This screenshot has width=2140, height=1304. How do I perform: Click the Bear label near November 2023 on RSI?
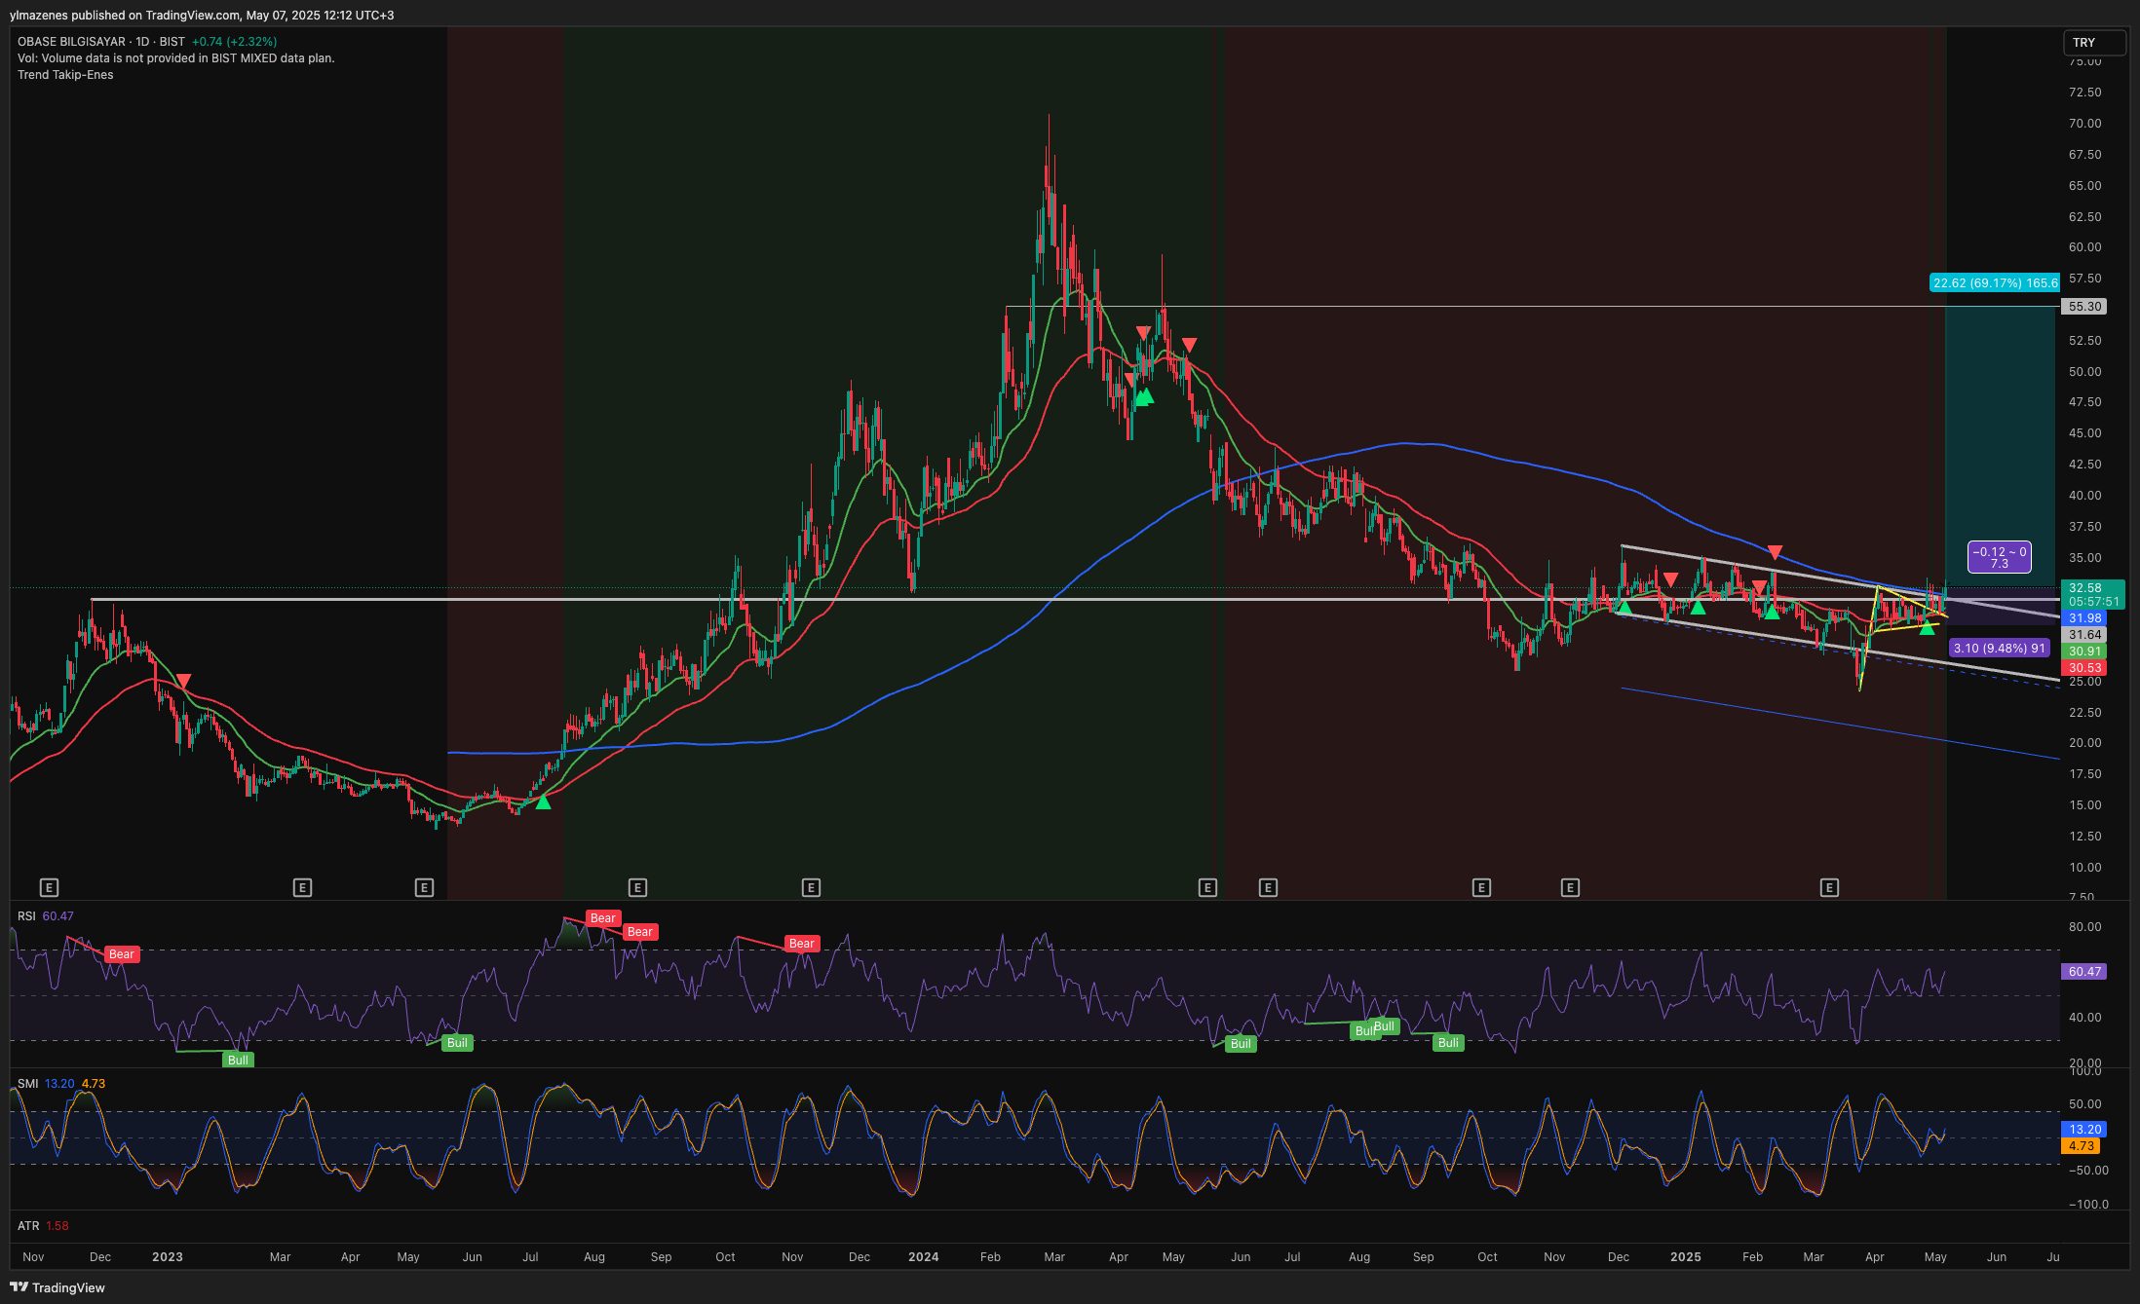[802, 944]
